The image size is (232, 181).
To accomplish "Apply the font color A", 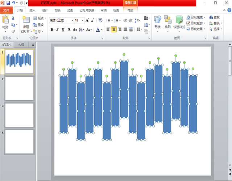I will [x=98, y=30].
